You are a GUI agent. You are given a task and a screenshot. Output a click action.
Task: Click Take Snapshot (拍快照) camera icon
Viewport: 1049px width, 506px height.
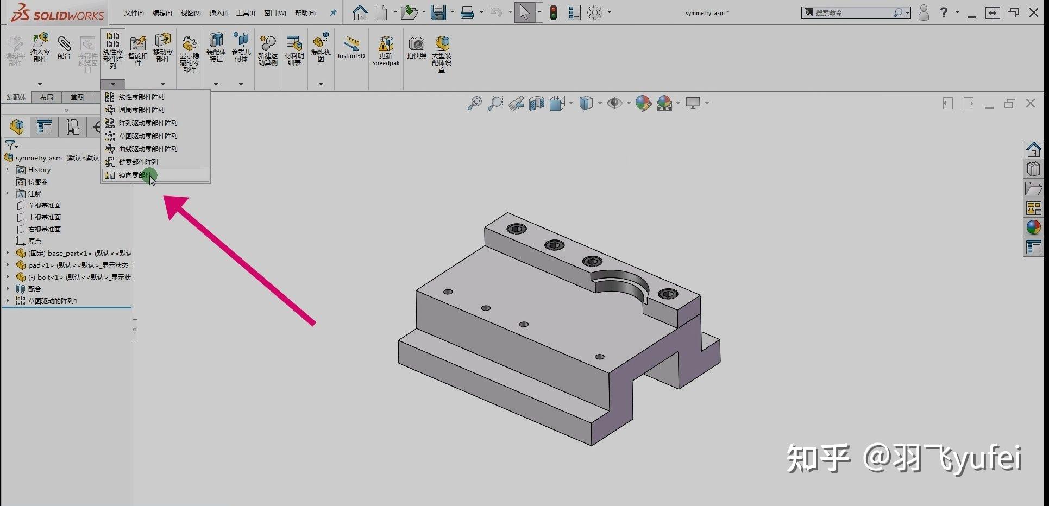(x=416, y=47)
